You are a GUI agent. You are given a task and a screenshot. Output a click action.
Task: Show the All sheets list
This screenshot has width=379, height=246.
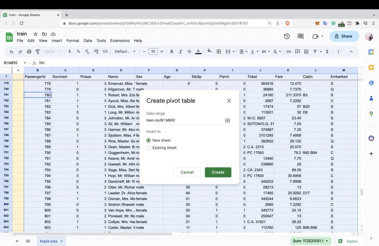pyautogui.click(x=28, y=241)
